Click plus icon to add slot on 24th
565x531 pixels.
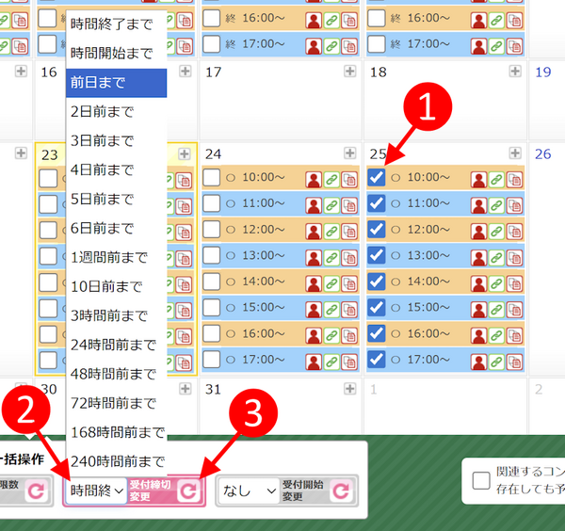click(x=350, y=153)
